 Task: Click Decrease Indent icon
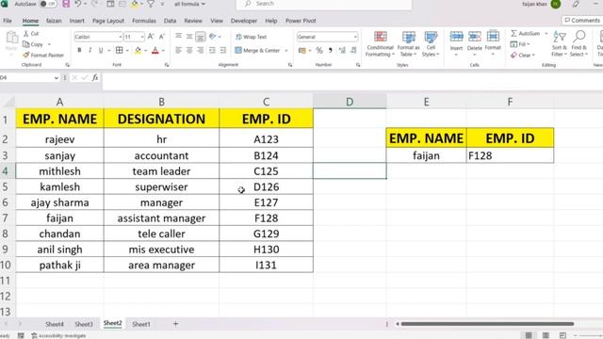(x=212, y=50)
